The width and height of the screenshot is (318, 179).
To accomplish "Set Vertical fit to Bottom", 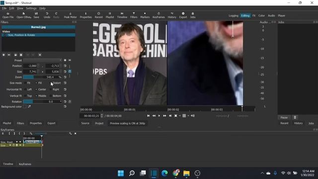I will (55, 96).
